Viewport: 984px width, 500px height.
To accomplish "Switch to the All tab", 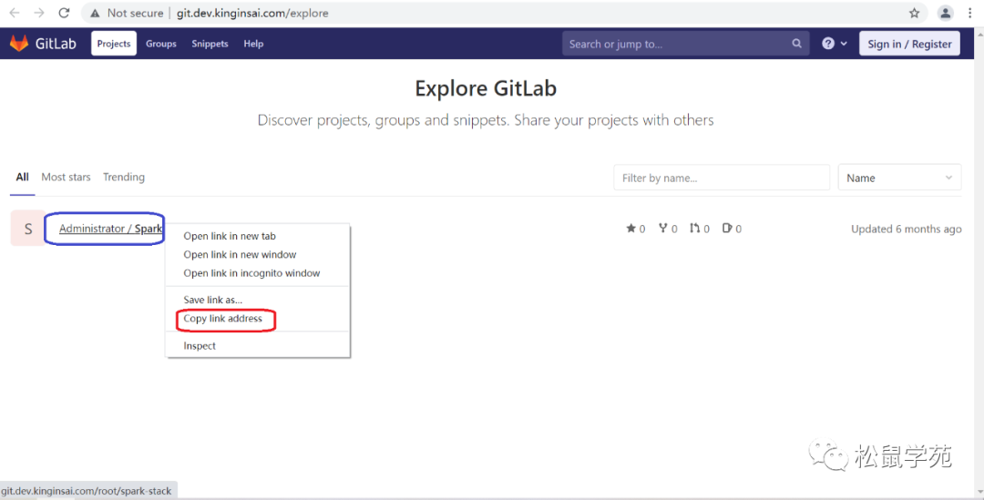I will point(23,177).
